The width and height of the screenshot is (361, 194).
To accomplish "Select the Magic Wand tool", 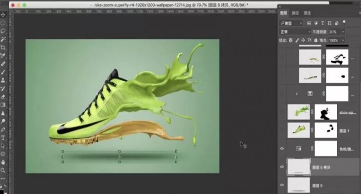I will coord(3,39).
